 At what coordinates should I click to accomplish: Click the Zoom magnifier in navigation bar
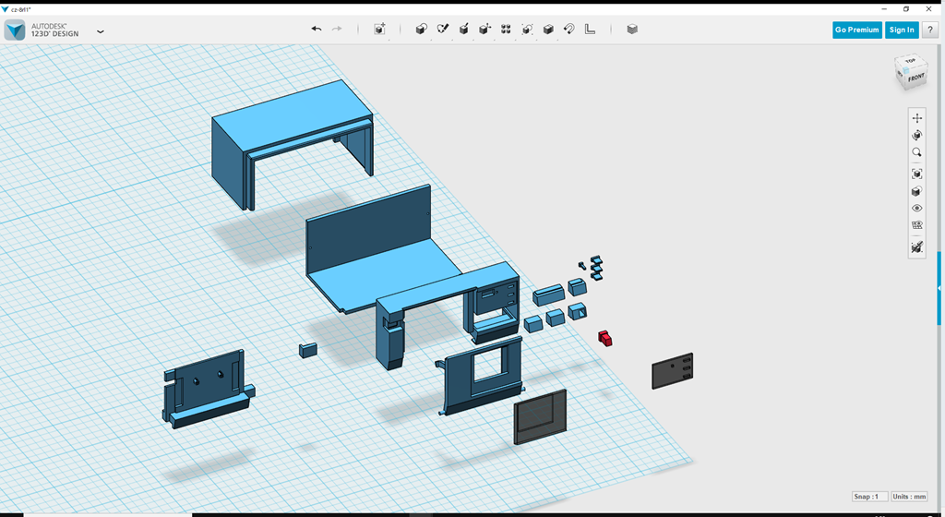point(916,152)
